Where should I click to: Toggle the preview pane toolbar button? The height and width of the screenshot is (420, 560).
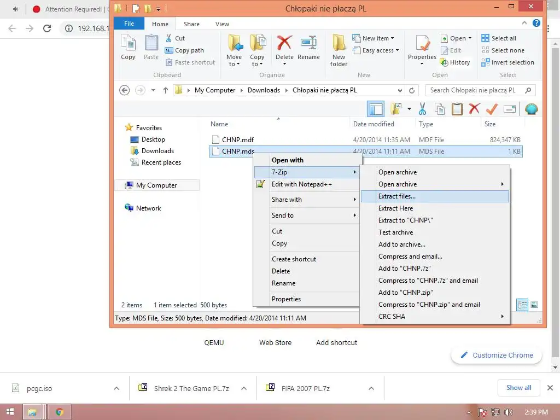[x=376, y=109]
